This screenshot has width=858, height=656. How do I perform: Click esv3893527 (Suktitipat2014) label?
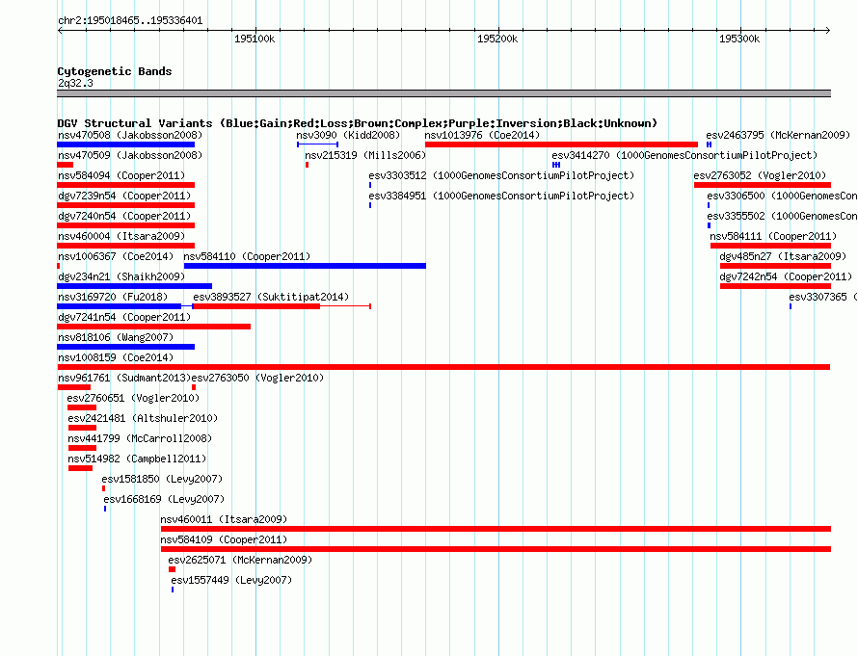(x=271, y=297)
